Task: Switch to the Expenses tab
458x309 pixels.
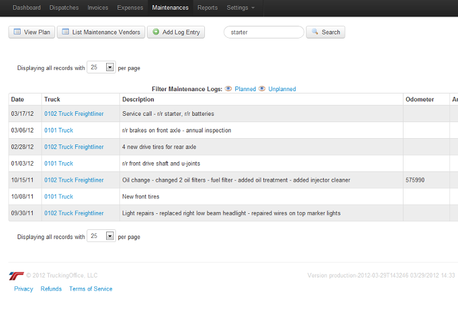Action: click(x=130, y=8)
